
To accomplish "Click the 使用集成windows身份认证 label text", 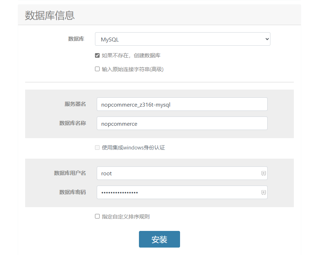I will coord(133,148).
